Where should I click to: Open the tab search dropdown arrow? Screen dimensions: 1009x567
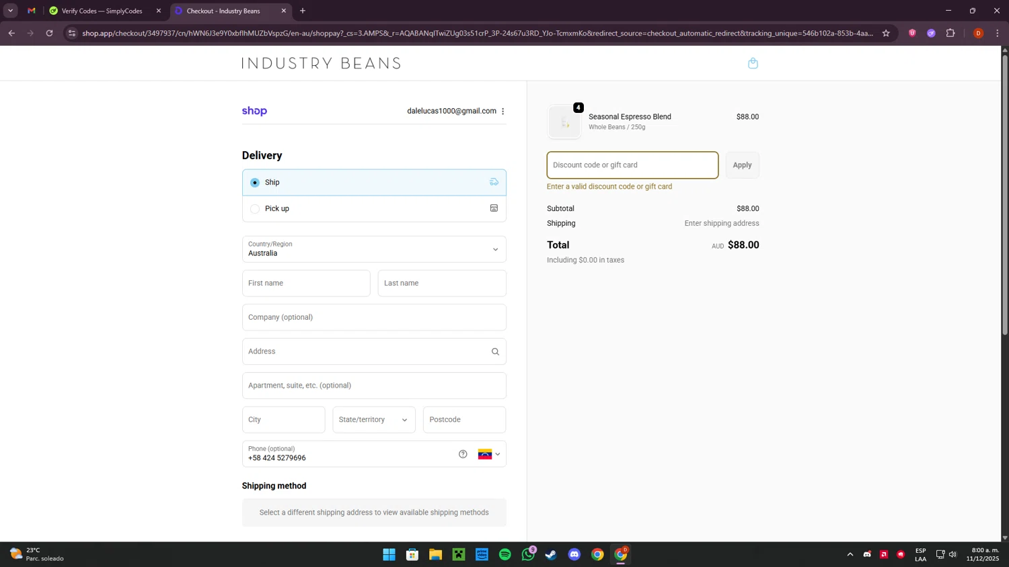[10, 11]
